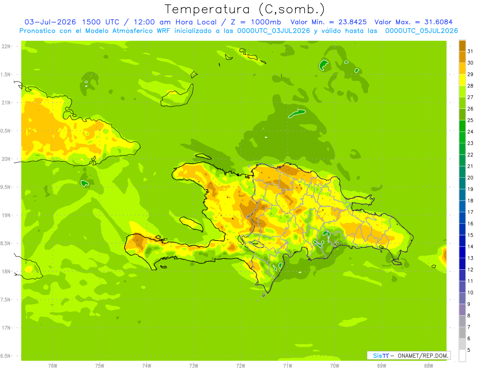The image size is (481, 371).
Task: Click the legend value 25
Action: point(471,120)
